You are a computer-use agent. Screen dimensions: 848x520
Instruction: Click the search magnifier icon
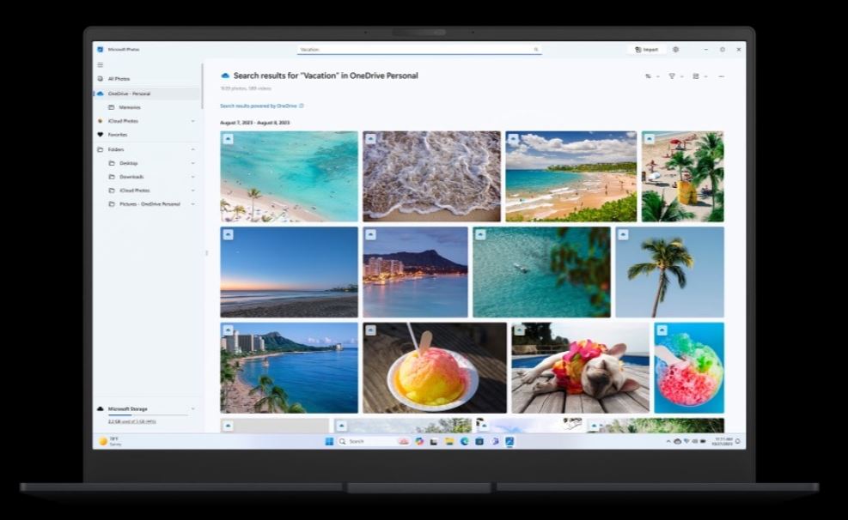tap(536, 50)
